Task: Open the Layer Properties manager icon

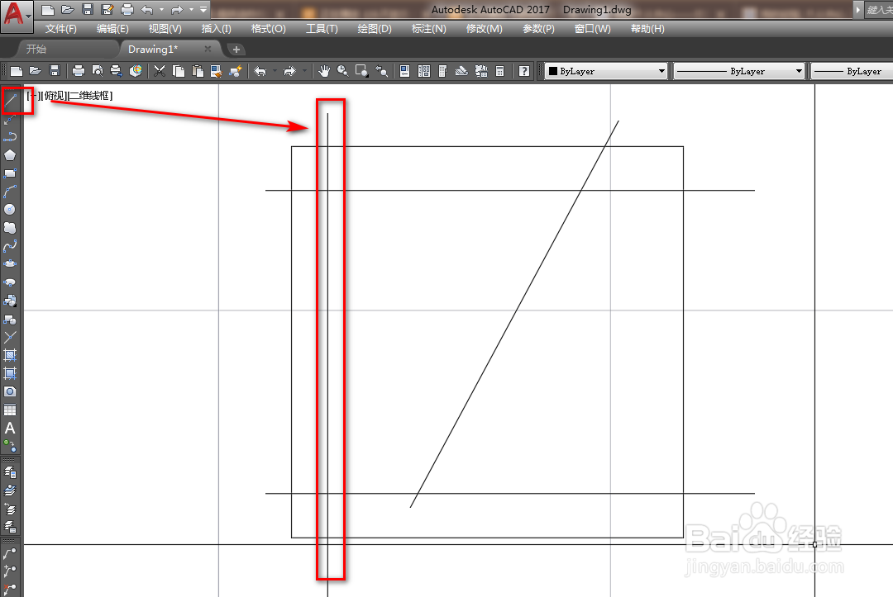Action: pos(10,472)
